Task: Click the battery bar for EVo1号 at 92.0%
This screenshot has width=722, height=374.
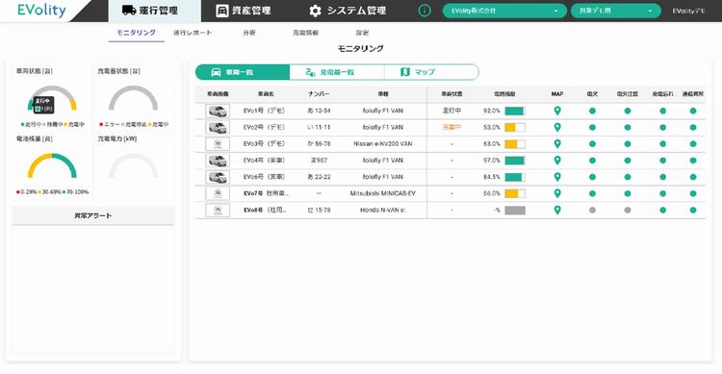Action: click(x=515, y=111)
